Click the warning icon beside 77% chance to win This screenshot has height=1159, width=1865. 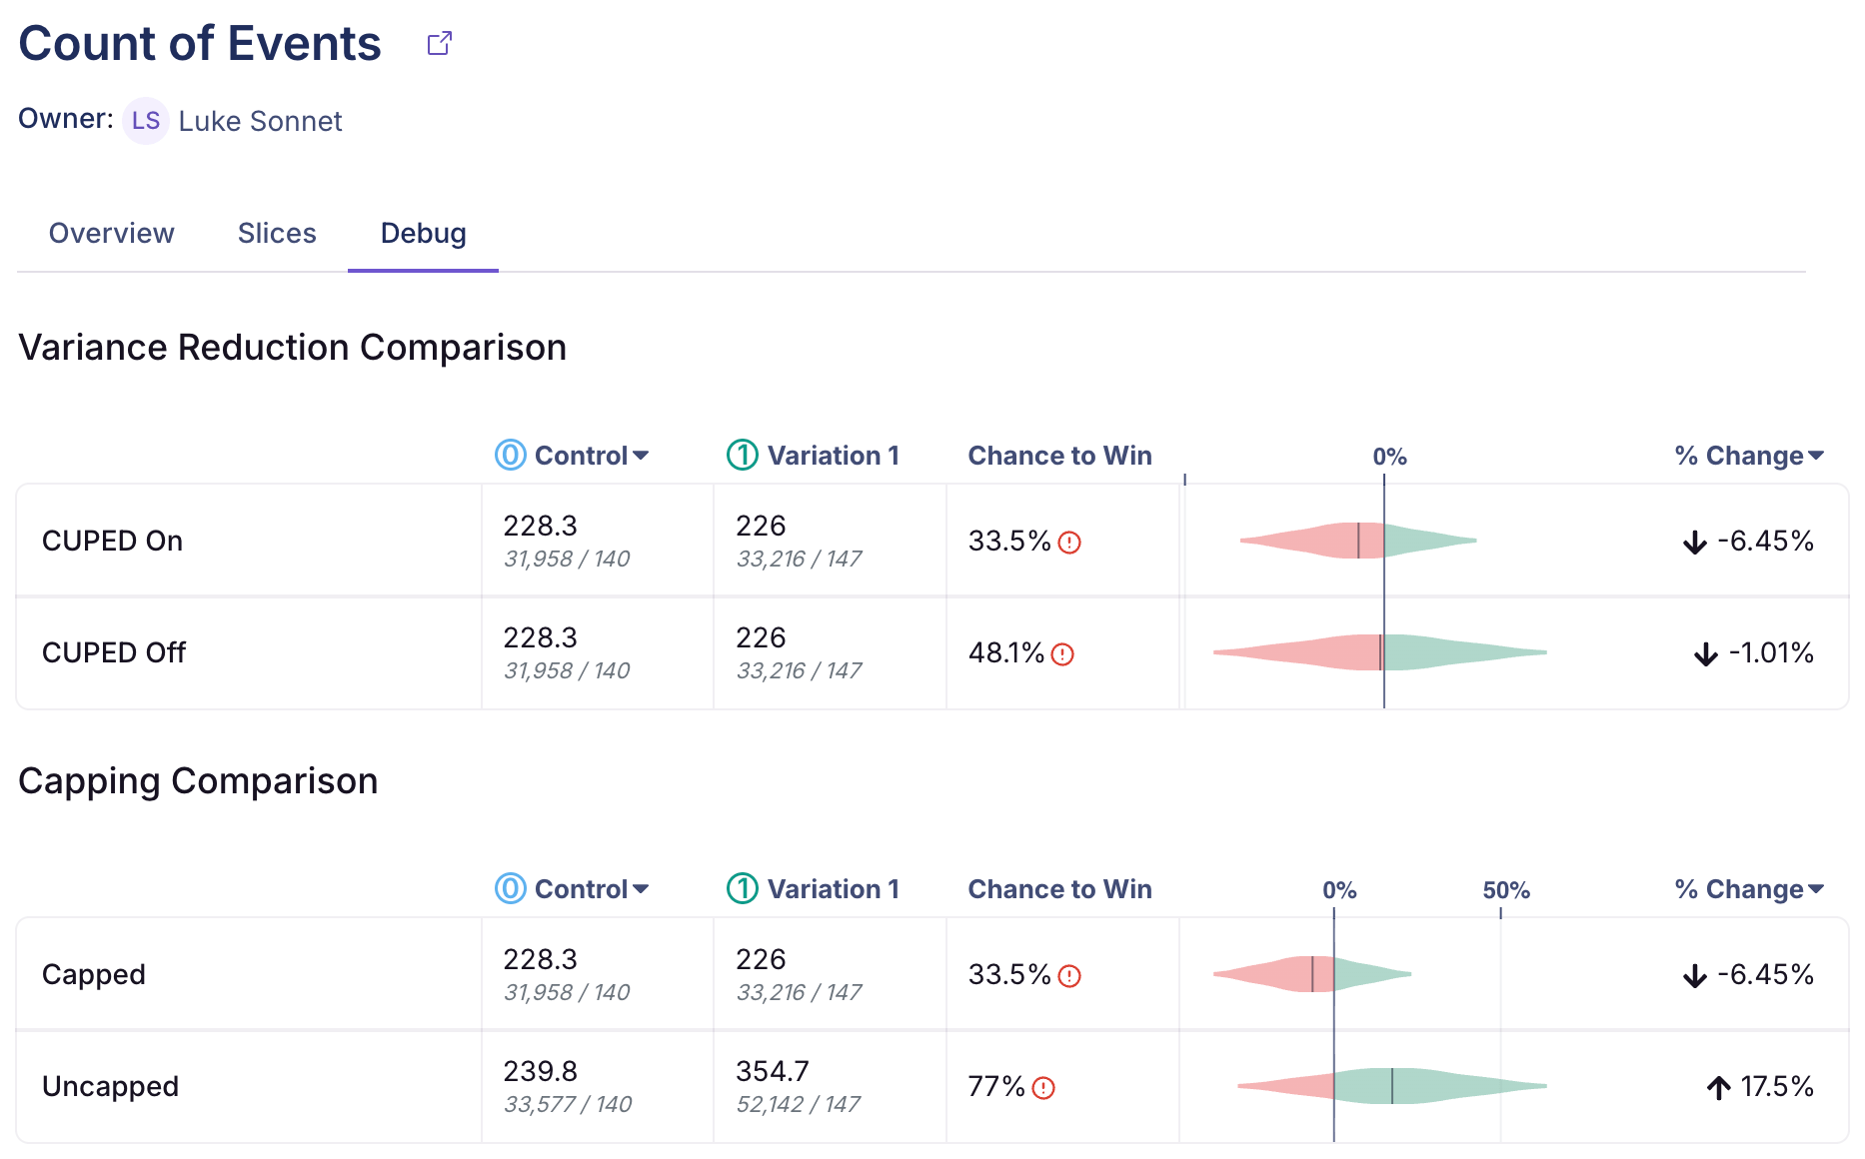tap(1043, 1088)
